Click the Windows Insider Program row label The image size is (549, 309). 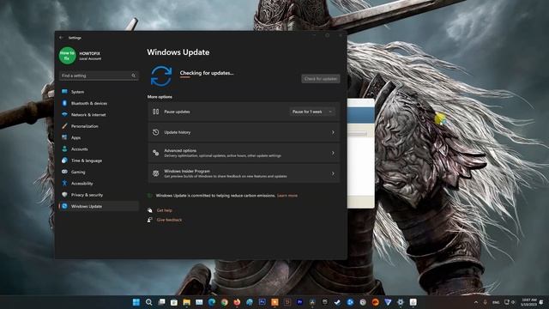point(187,171)
